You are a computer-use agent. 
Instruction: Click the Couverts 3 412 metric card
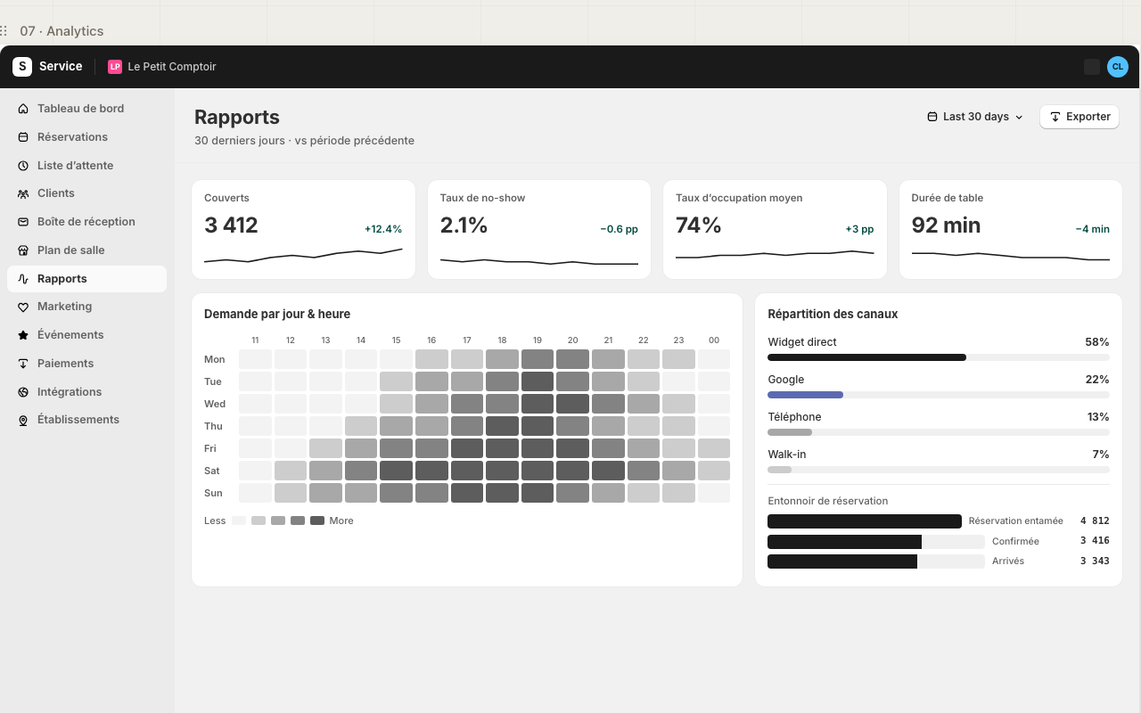303,230
